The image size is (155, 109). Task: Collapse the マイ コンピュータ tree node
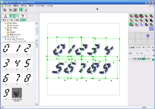[x=3, y=37]
